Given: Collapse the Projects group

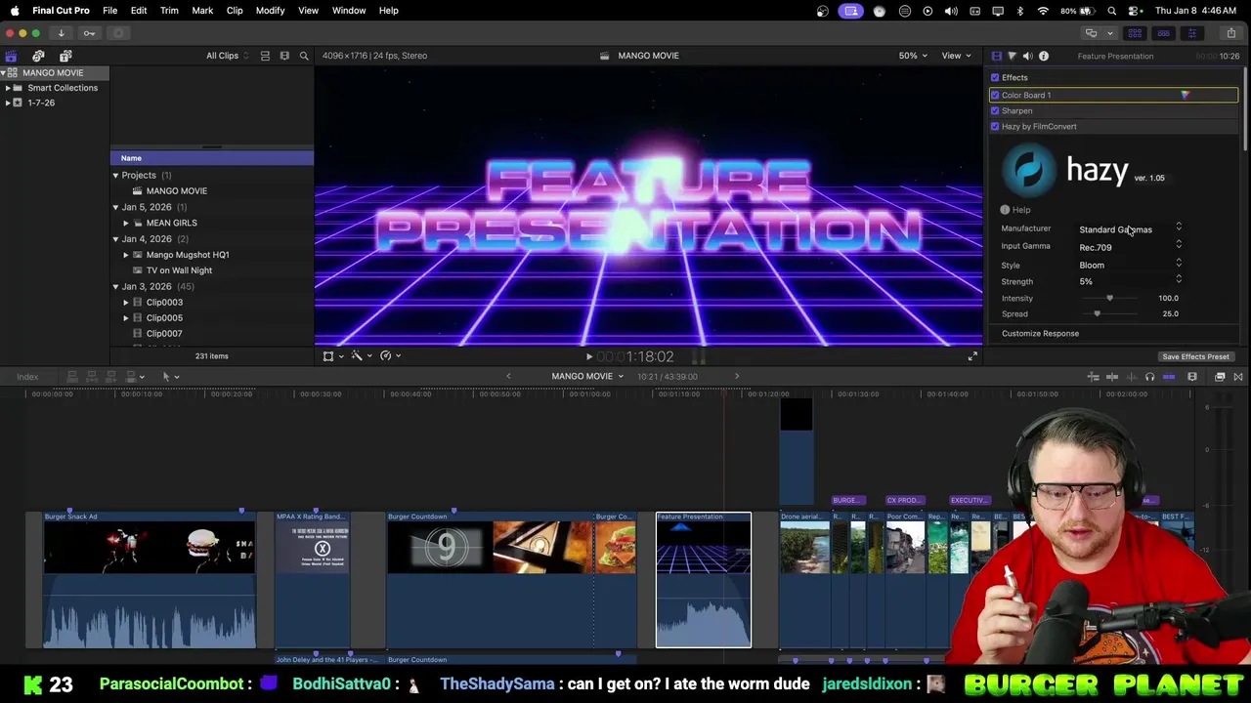Looking at the screenshot, I should (x=115, y=176).
